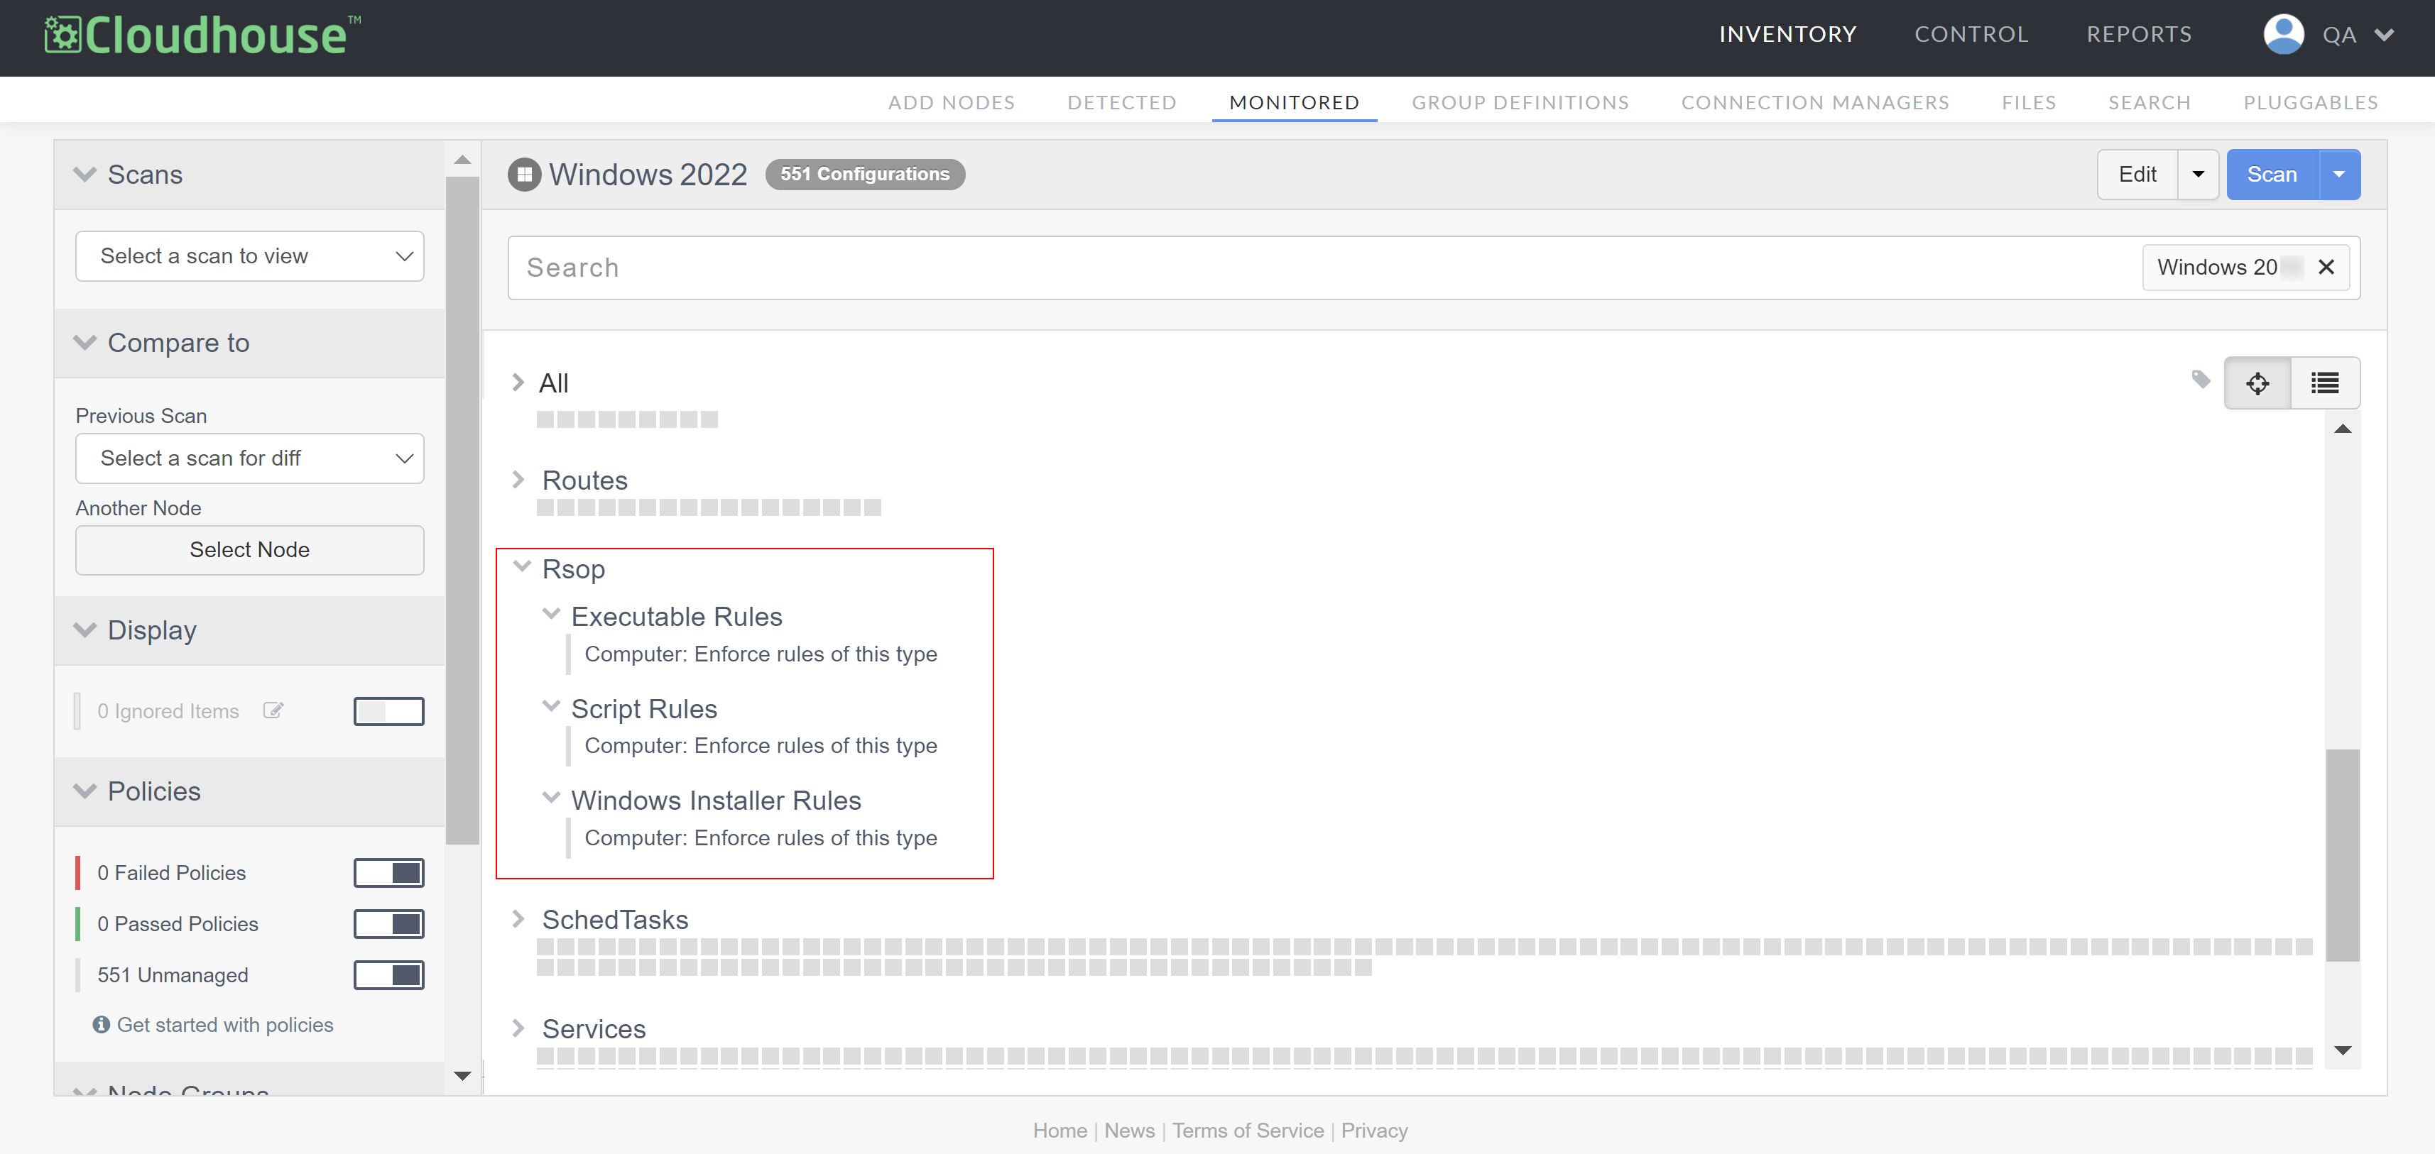Go to the Control menu

1971,35
